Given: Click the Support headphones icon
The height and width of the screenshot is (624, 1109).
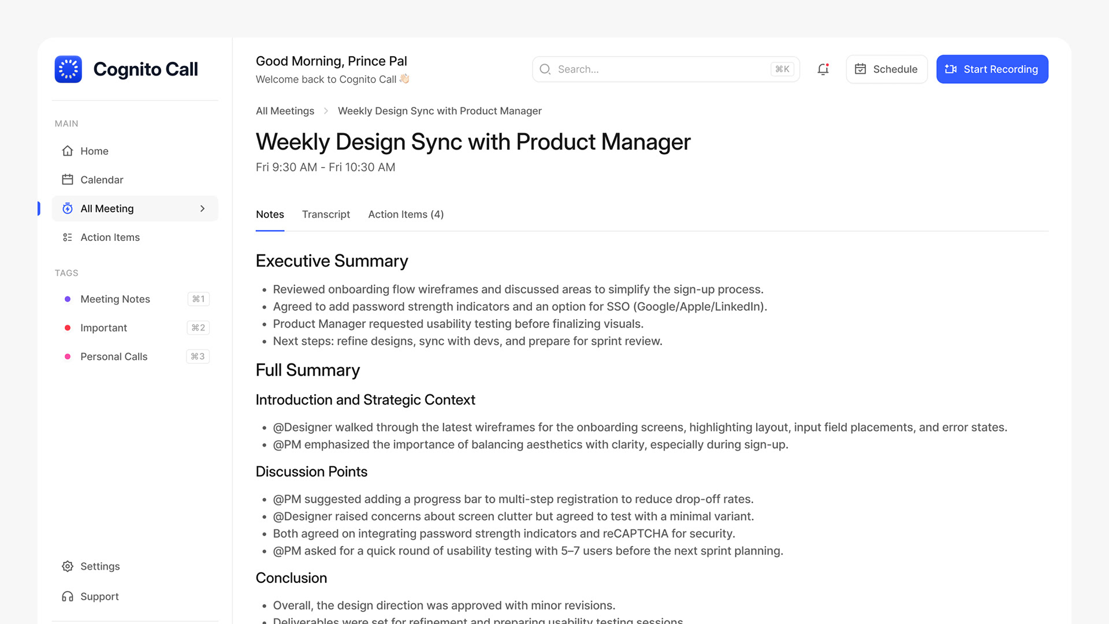Looking at the screenshot, I should click(68, 596).
